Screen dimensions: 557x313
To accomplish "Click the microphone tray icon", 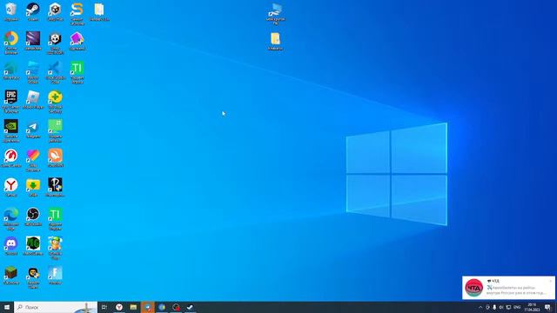I will click(x=494, y=307).
